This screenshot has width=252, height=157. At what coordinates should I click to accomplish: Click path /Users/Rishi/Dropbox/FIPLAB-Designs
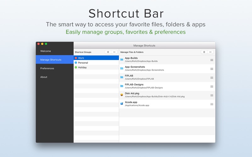point(144,88)
